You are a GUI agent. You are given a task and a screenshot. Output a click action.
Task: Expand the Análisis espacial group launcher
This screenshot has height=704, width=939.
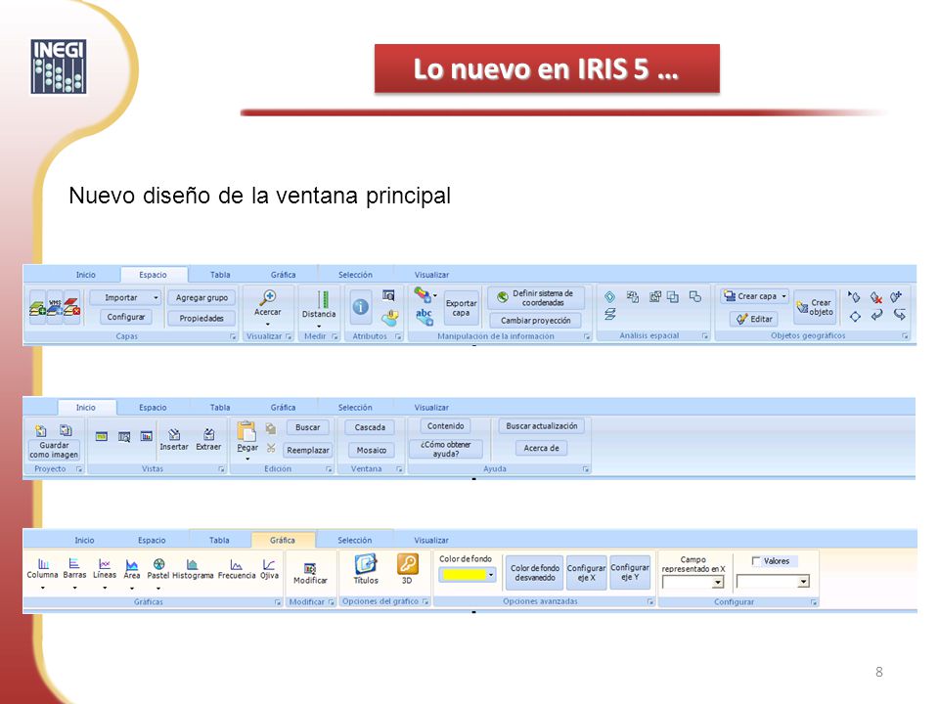(705, 336)
